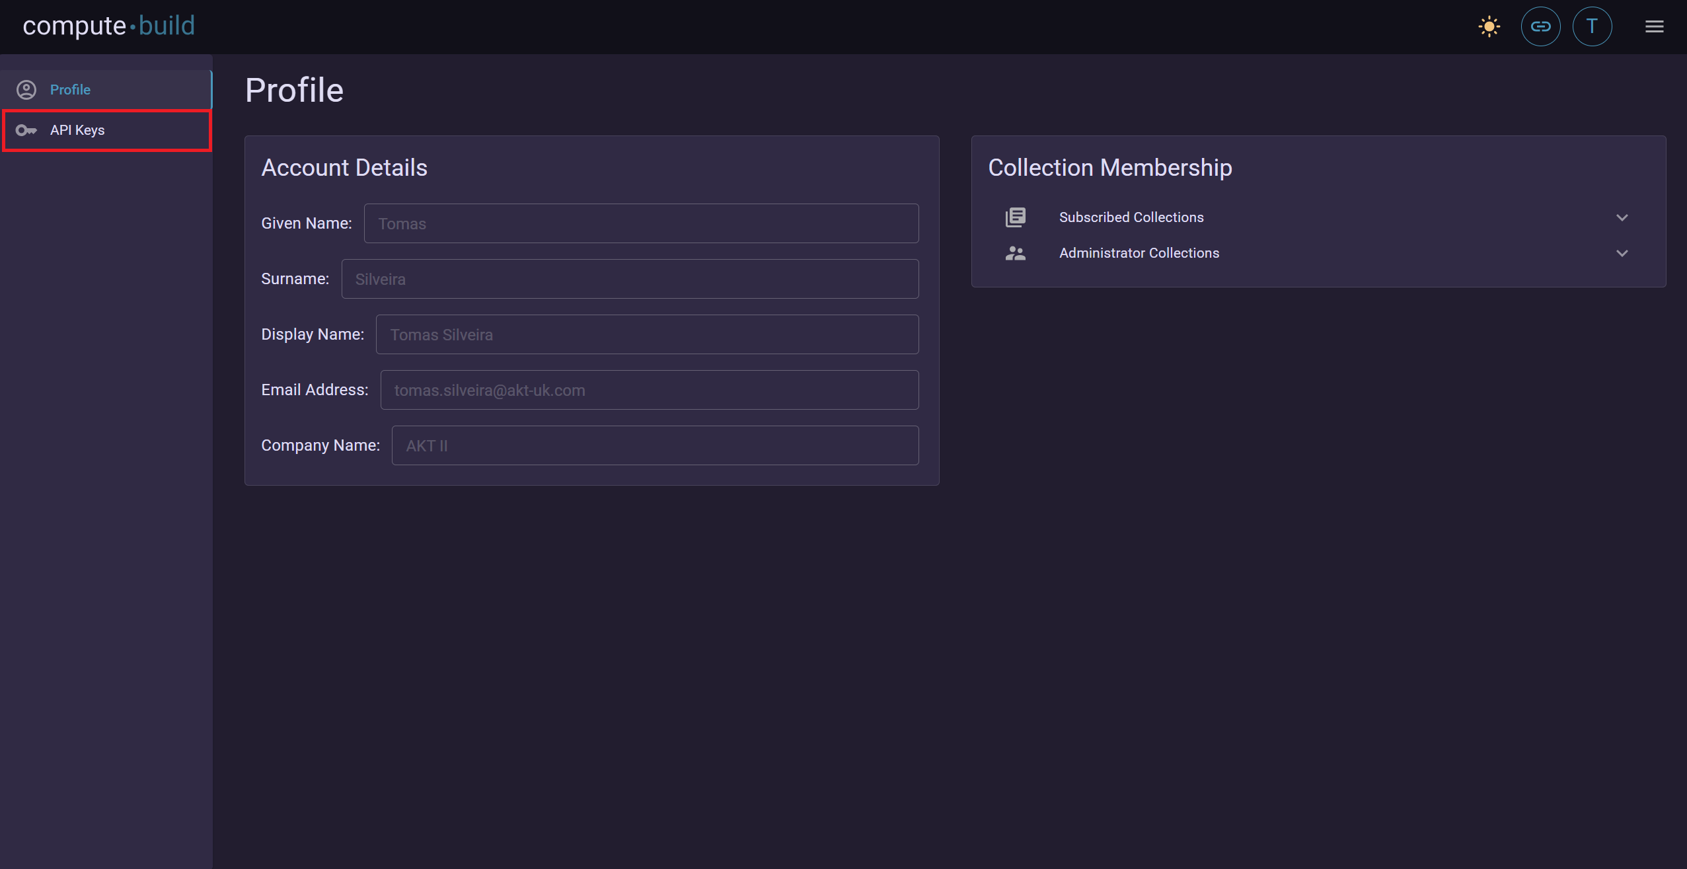
Task: Click inside the Display Name field
Action: (x=646, y=334)
